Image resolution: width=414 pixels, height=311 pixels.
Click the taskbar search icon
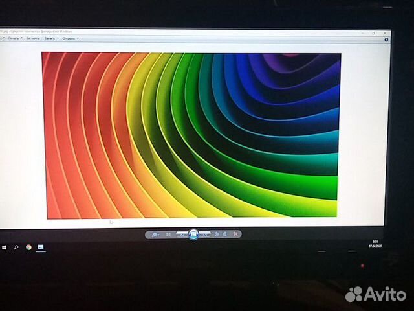(16, 247)
